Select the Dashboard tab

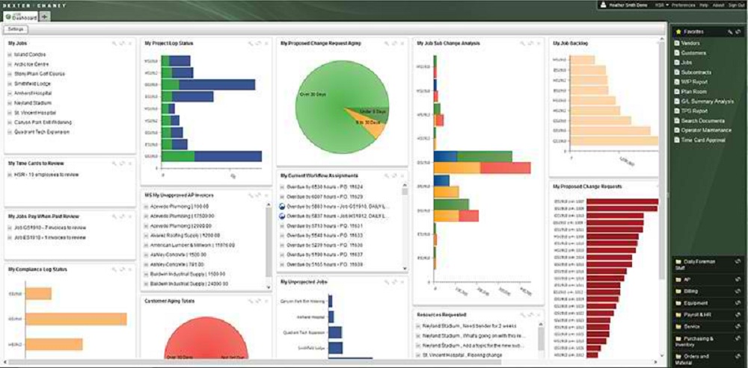[22, 16]
